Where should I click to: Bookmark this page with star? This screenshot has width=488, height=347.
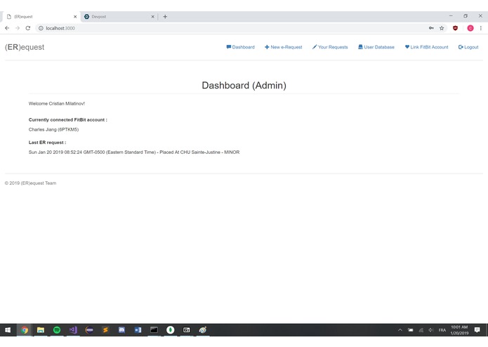point(442,28)
